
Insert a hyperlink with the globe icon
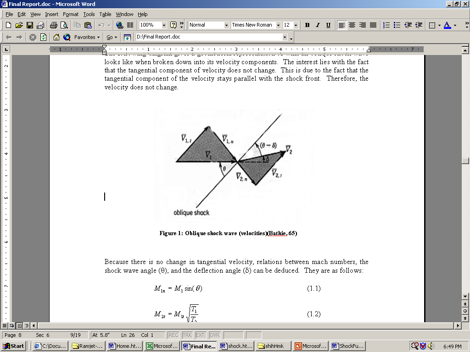coord(120,25)
